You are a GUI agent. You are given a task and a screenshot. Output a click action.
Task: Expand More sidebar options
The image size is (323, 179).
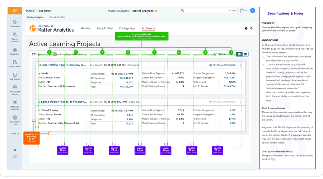(15, 134)
